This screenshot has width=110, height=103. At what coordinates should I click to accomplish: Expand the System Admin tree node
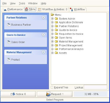(x=53, y=19)
